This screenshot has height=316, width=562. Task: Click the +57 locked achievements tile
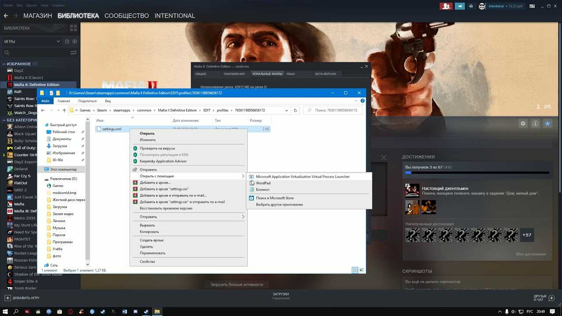(527, 235)
